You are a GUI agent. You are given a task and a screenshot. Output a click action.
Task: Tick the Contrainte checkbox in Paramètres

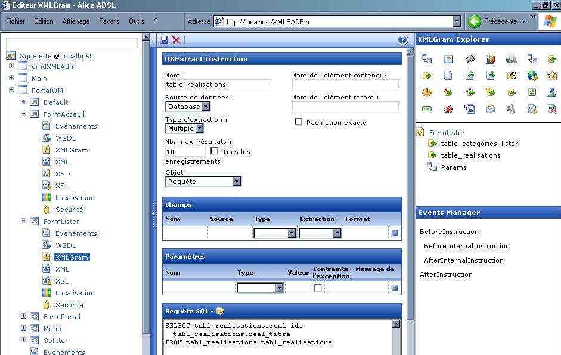[318, 288]
